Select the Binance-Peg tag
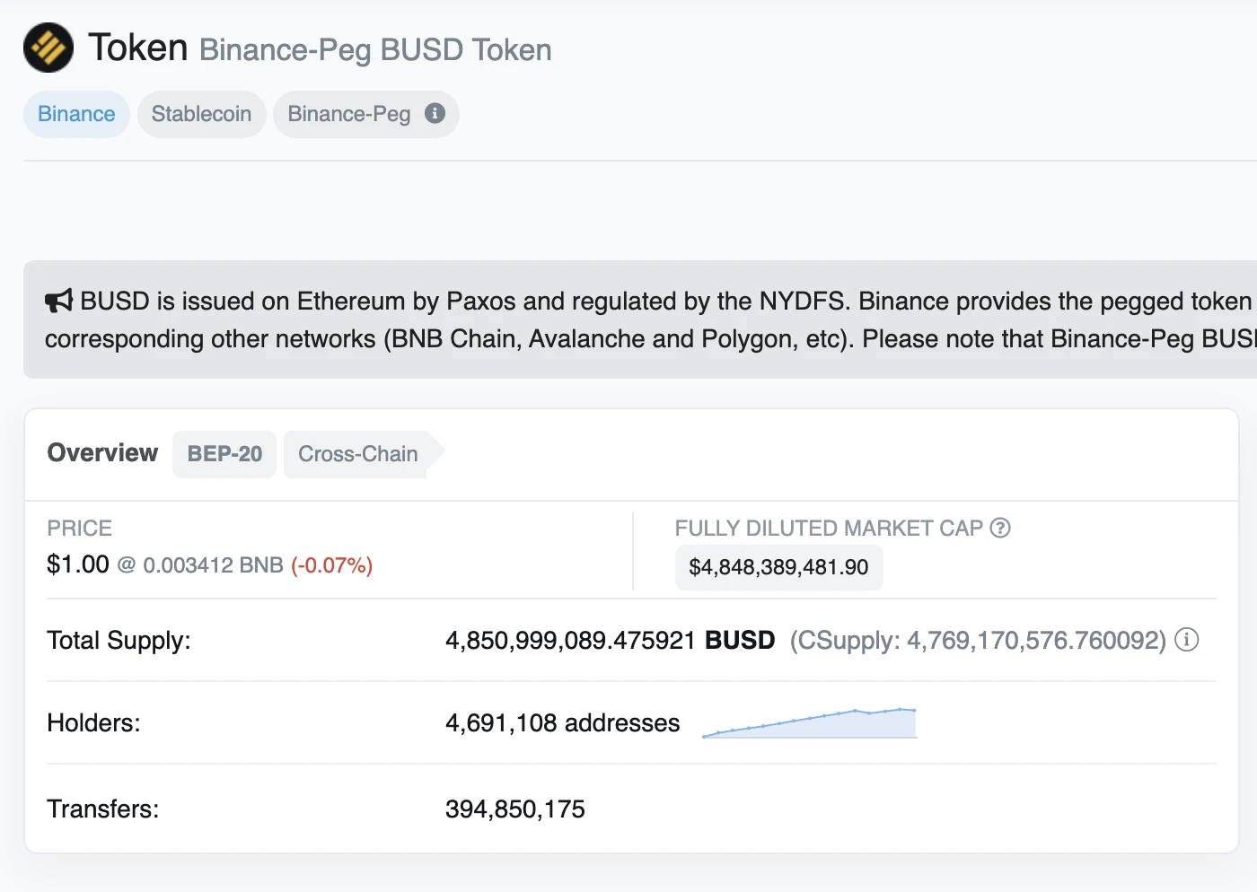This screenshot has height=892, width=1257. point(348,114)
